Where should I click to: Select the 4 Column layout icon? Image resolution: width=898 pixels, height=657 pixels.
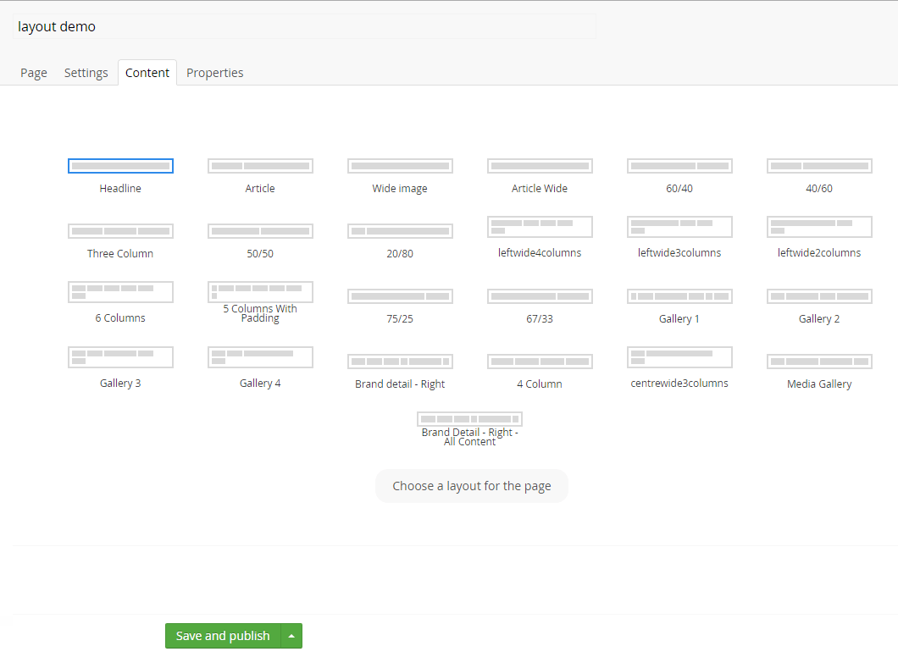coord(540,362)
